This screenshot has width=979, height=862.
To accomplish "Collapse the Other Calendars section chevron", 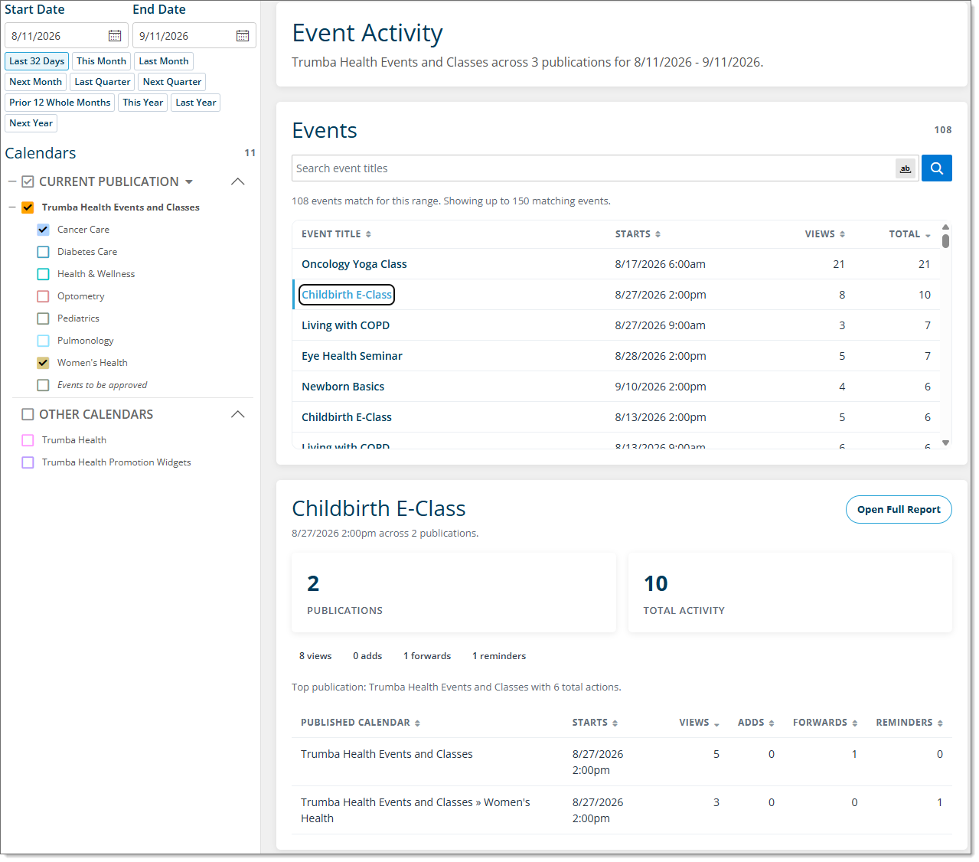I will click(x=238, y=414).
